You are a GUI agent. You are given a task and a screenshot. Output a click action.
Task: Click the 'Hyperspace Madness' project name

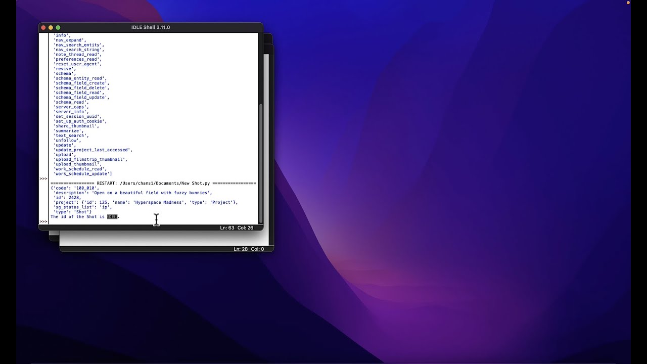159,203
